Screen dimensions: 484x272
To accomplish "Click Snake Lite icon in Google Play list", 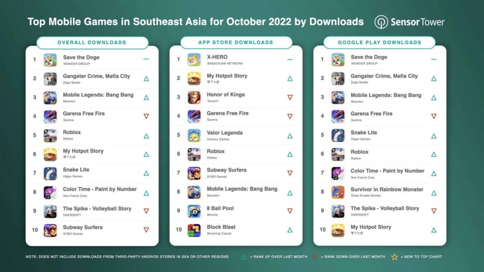I will click(337, 136).
